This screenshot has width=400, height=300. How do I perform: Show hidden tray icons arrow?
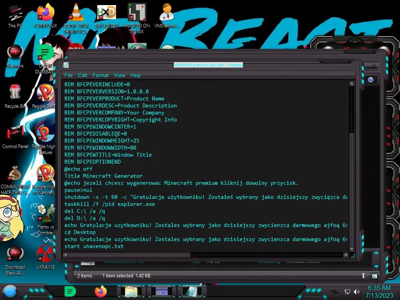click(x=336, y=292)
